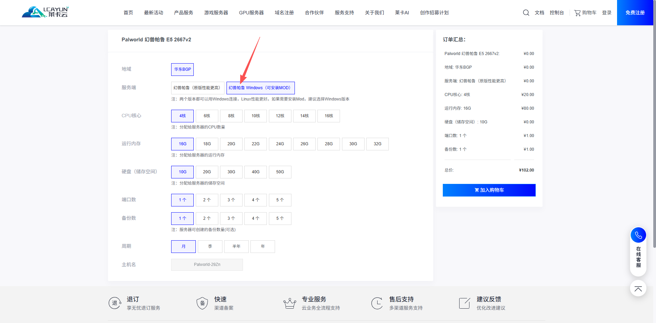This screenshot has height=323, width=656.
Task: Select 幻兽帕鲁（原版性能更高）server option
Action: pos(198,88)
